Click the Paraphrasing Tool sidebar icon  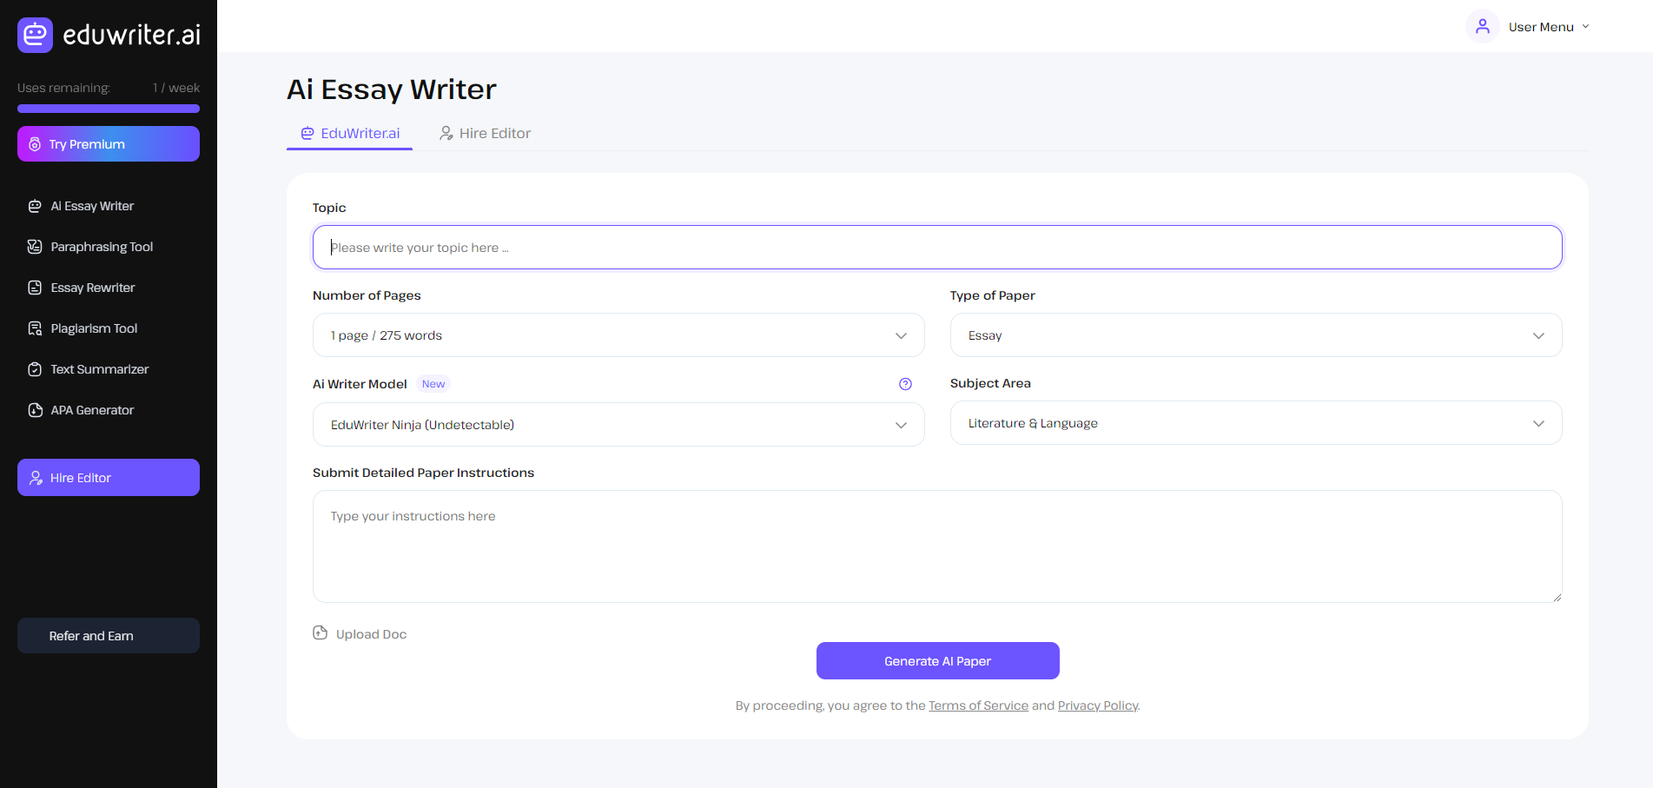click(x=35, y=247)
